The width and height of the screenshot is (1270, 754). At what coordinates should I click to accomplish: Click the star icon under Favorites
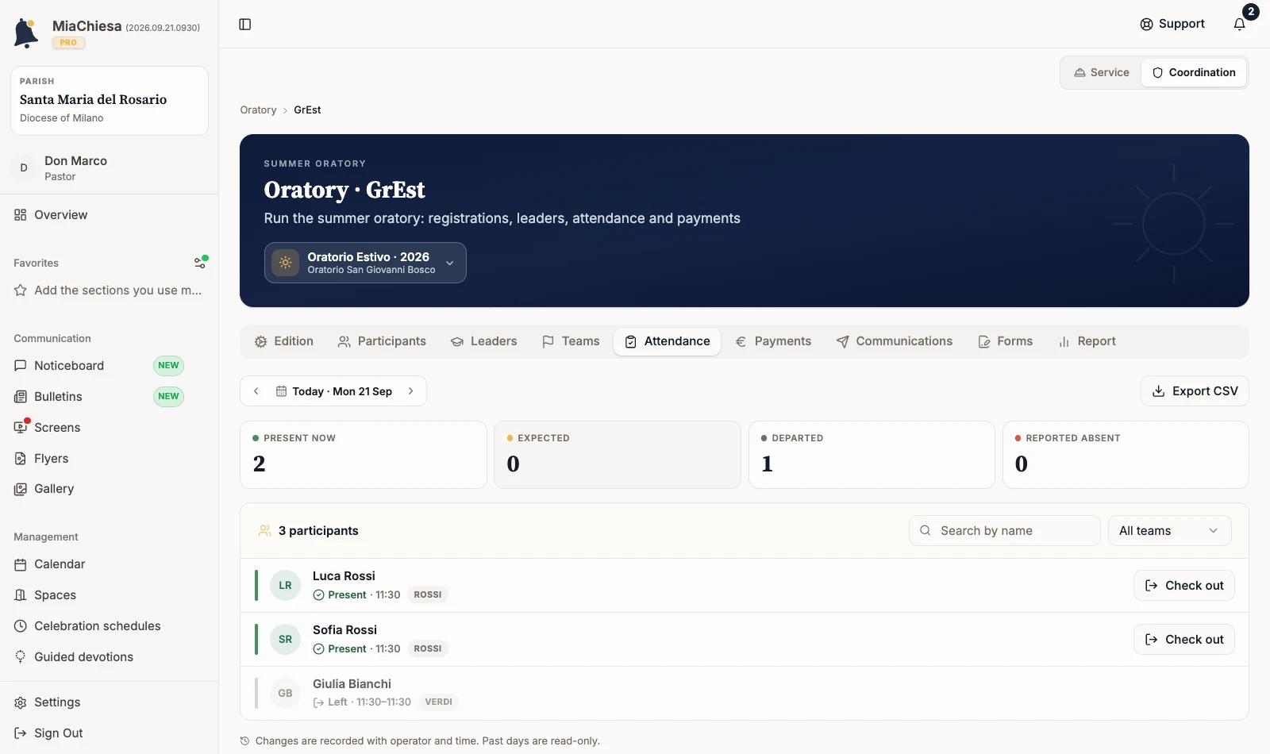click(x=21, y=290)
